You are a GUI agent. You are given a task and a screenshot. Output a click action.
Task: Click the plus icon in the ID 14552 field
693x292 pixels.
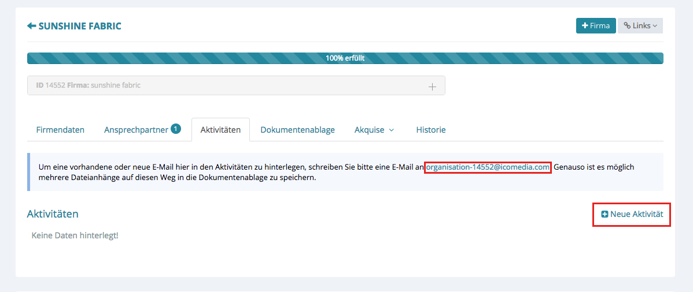tap(432, 86)
